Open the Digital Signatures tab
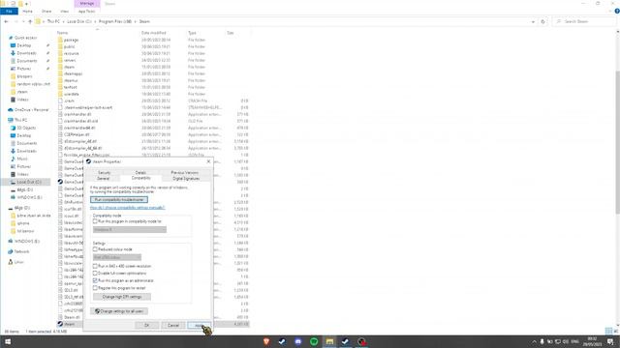The height and width of the screenshot is (348, 620). click(x=186, y=178)
